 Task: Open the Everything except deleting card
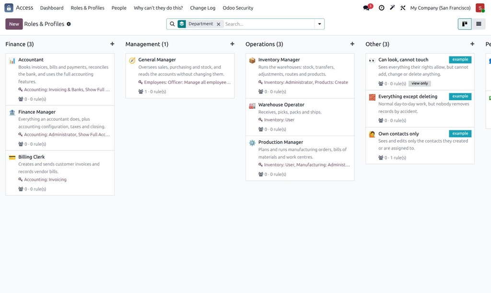420,109
